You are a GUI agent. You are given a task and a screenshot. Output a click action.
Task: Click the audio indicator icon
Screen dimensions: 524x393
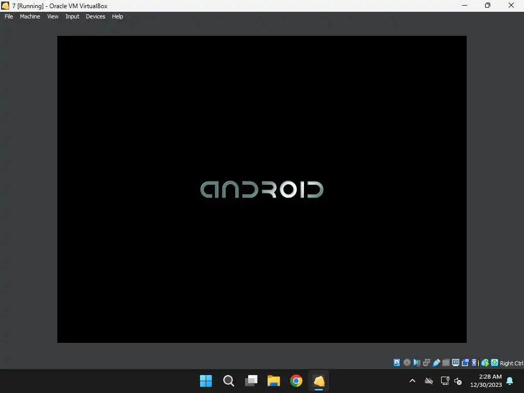point(417,363)
